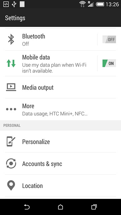Viewport: 121px width, 215px height.
Task: Open Accounts & sync settings
Action: pos(61,164)
